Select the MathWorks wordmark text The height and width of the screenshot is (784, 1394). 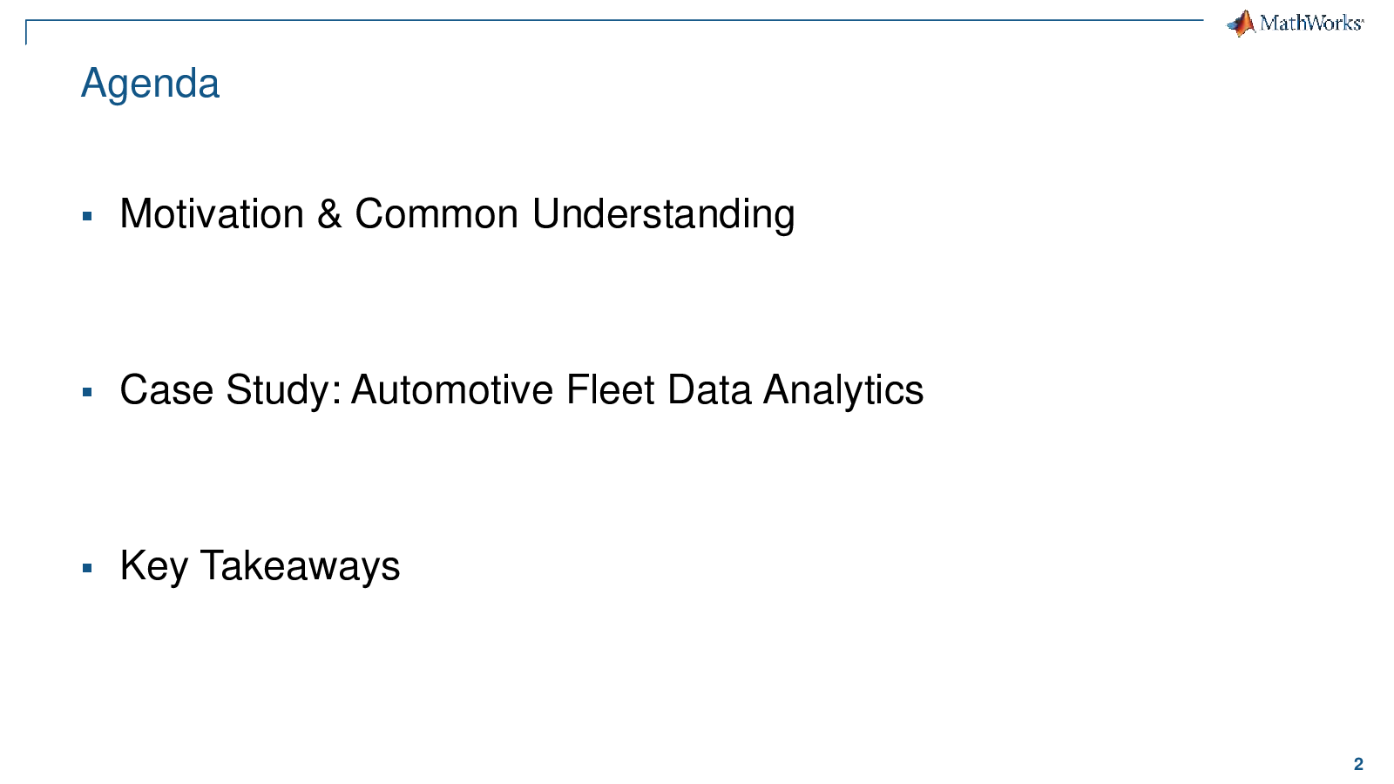click(1311, 24)
